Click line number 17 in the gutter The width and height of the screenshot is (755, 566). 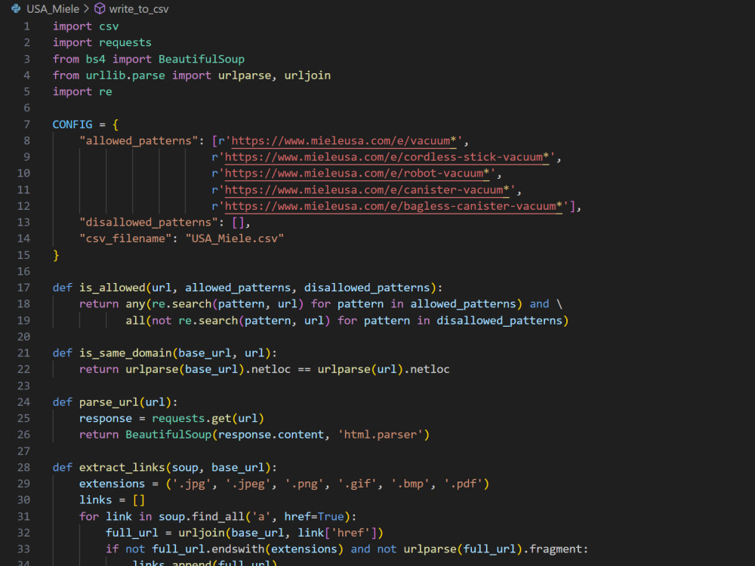[x=23, y=288]
